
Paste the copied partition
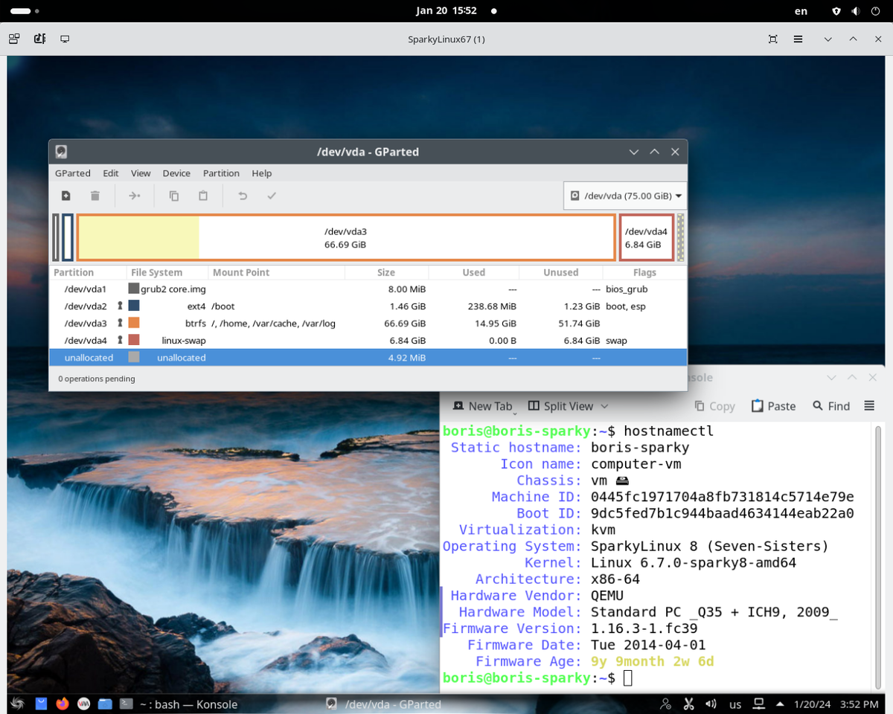coord(201,195)
